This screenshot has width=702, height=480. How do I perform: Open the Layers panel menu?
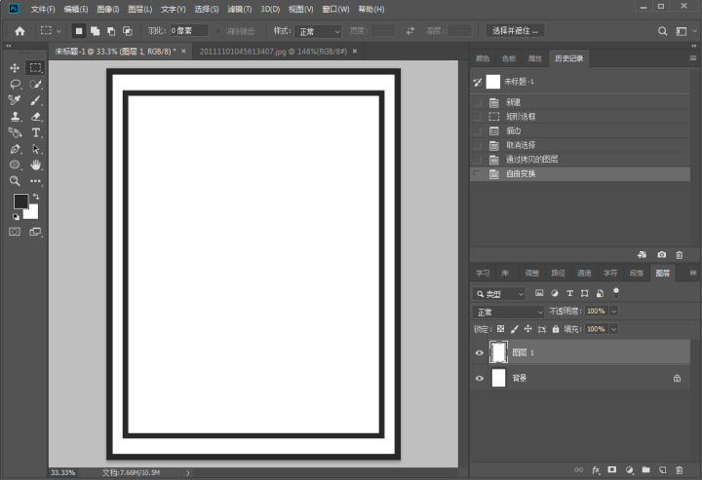(x=693, y=273)
